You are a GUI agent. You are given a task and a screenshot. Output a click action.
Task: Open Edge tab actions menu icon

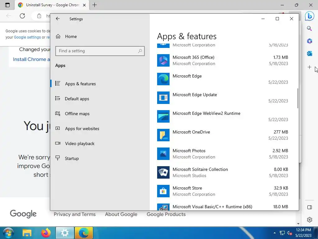coord(7,5)
